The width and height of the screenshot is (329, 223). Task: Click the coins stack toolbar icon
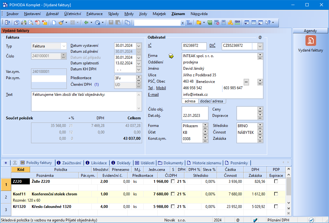[x=231, y=23]
